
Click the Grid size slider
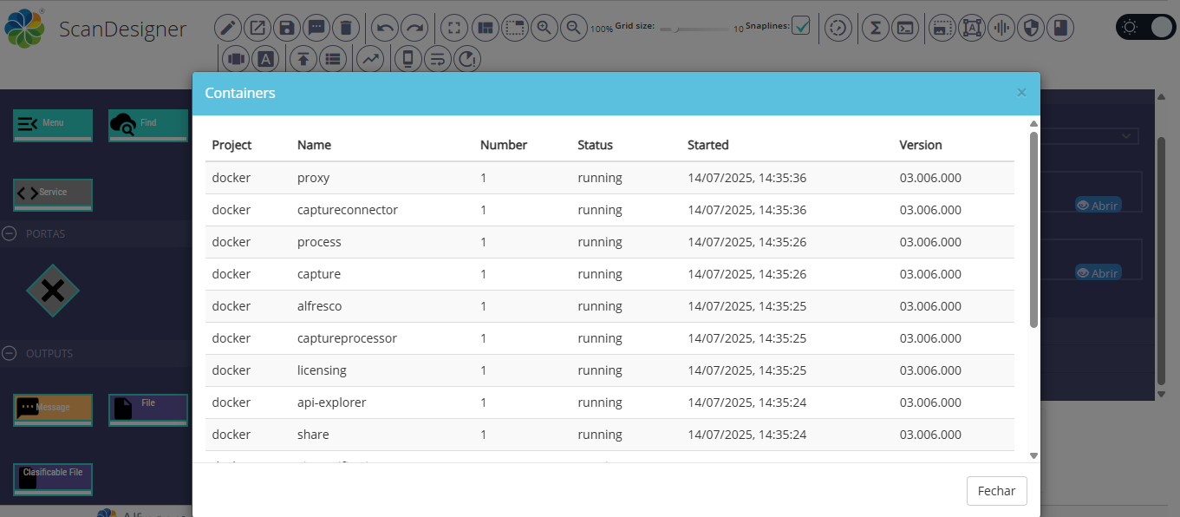point(694,29)
